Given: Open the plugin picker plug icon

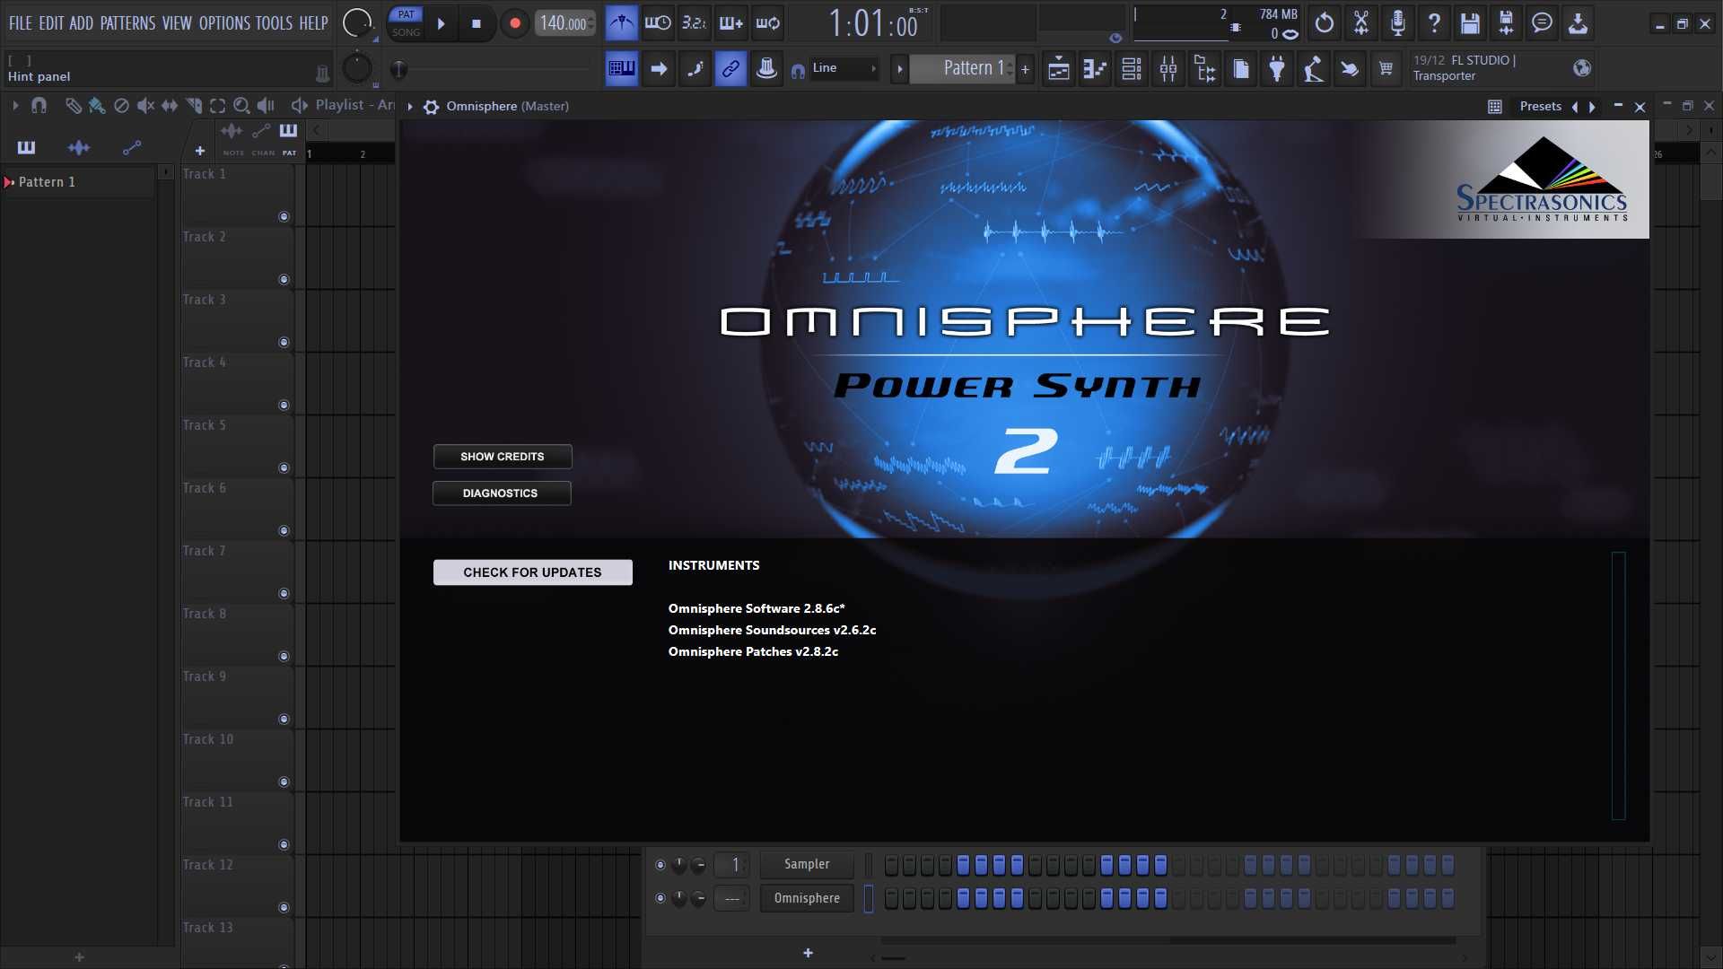Looking at the screenshot, I should pyautogui.click(x=1277, y=69).
